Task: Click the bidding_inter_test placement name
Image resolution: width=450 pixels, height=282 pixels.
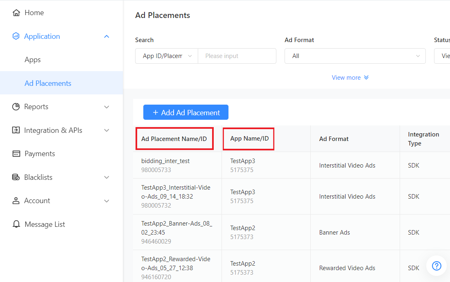Action: pos(165,161)
